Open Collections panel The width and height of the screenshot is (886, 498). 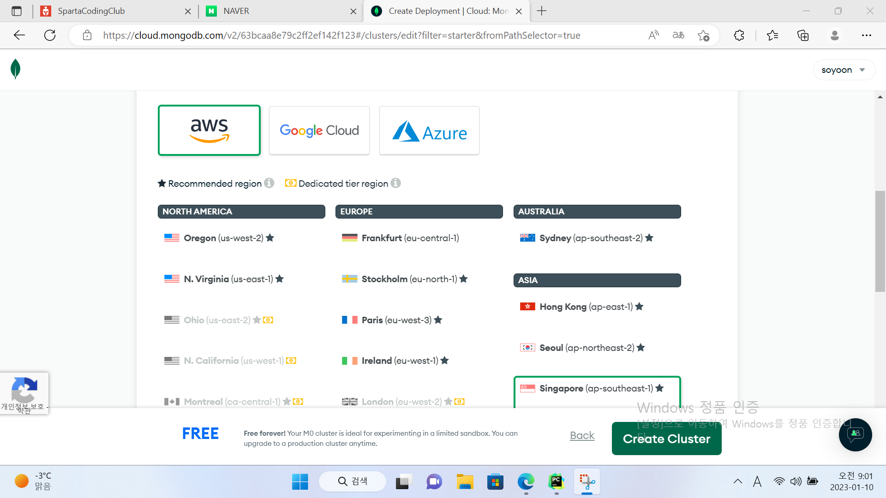803,36
